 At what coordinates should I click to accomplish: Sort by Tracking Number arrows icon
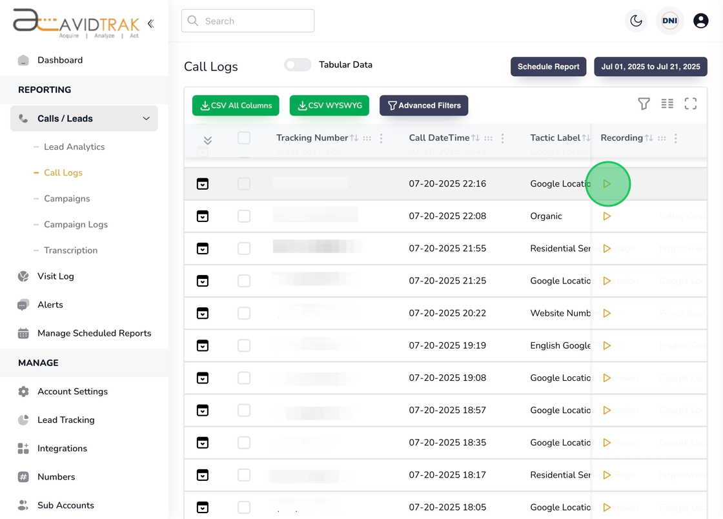point(354,137)
